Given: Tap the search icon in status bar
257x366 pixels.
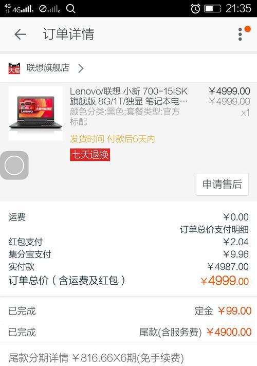Looking at the screenshot, I should coord(70,9).
